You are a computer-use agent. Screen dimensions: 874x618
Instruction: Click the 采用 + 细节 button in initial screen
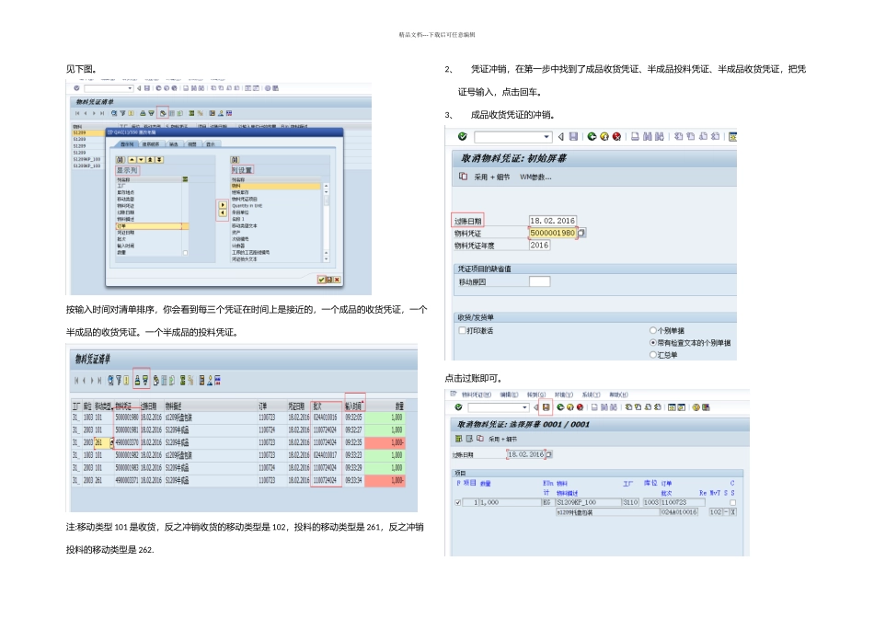492,177
